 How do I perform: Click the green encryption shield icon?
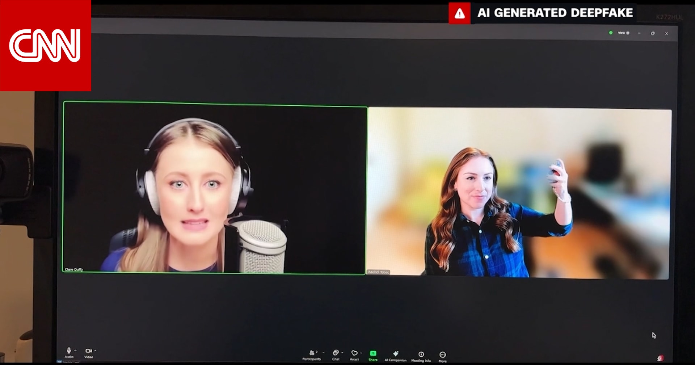pos(611,33)
